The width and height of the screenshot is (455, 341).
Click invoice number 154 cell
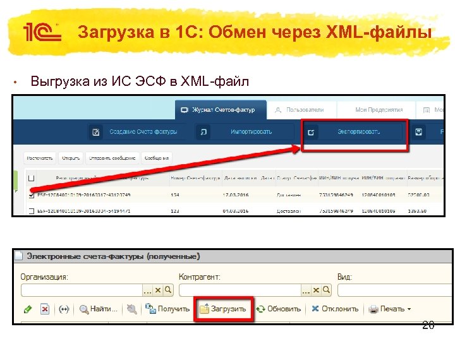[175, 195]
